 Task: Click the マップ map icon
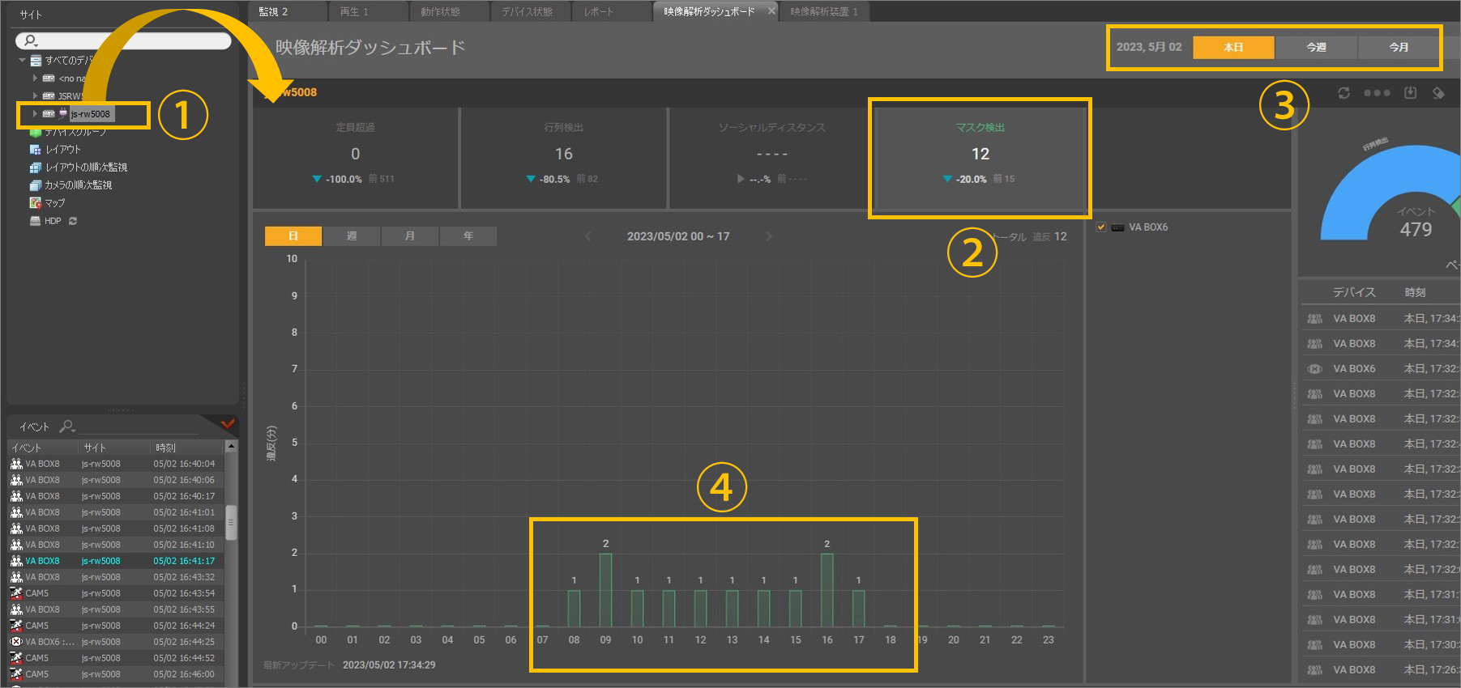pos(35,203)
